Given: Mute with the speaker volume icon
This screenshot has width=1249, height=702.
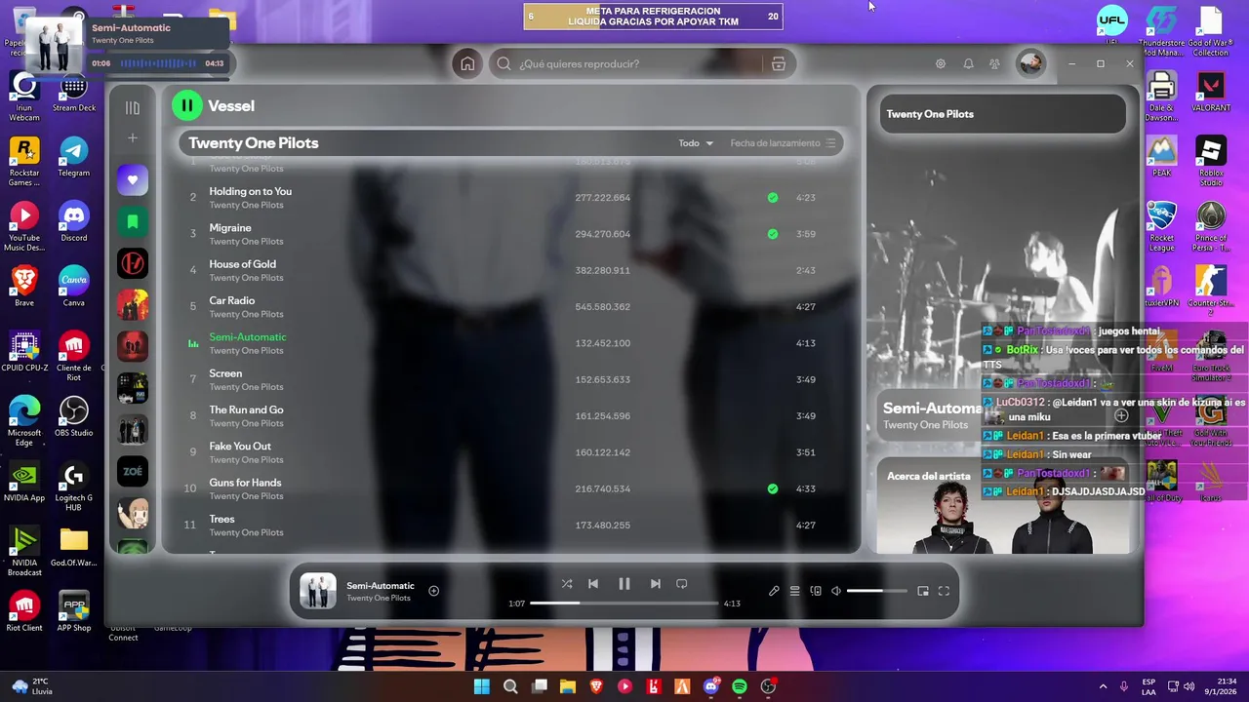Looking at the screenshot, I should point(836,591).
